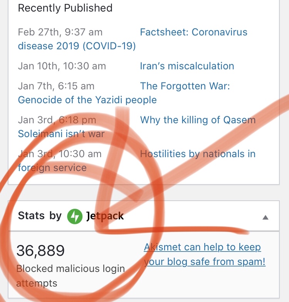The height and width of the screenshot is (302, 289).
Task: Click 'your blog safe from spam!' link text
Action: [x=205, y=262]
